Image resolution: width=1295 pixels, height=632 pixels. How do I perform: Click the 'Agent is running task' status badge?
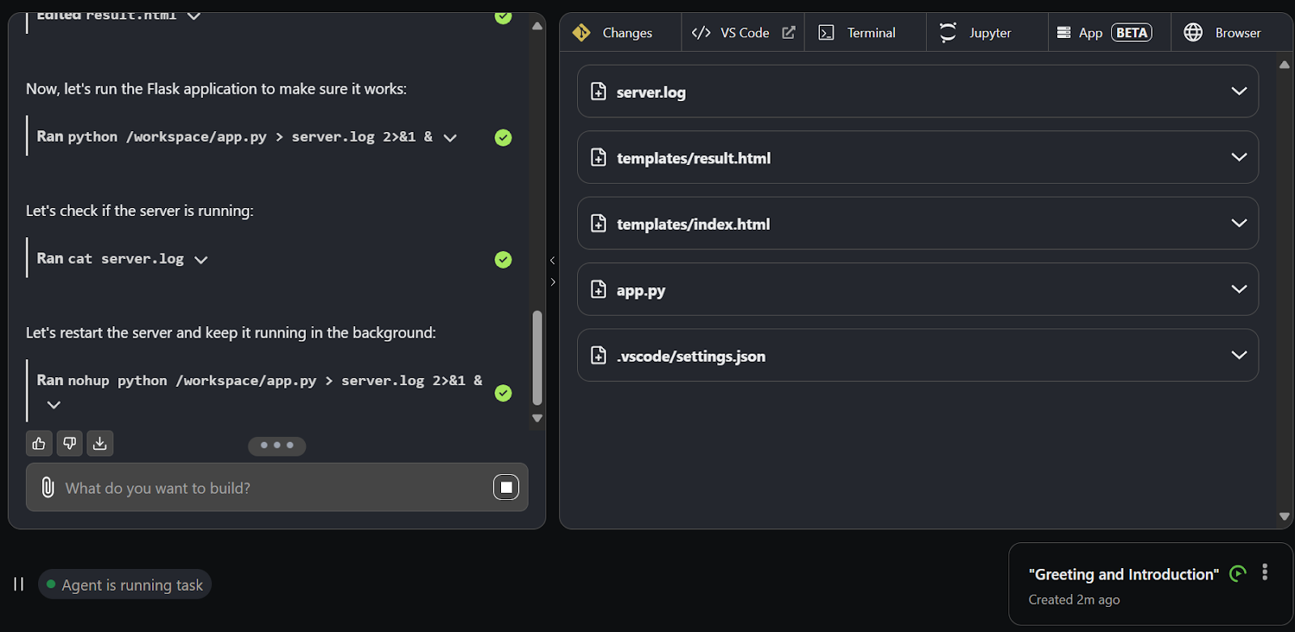(x=125, y=584)
